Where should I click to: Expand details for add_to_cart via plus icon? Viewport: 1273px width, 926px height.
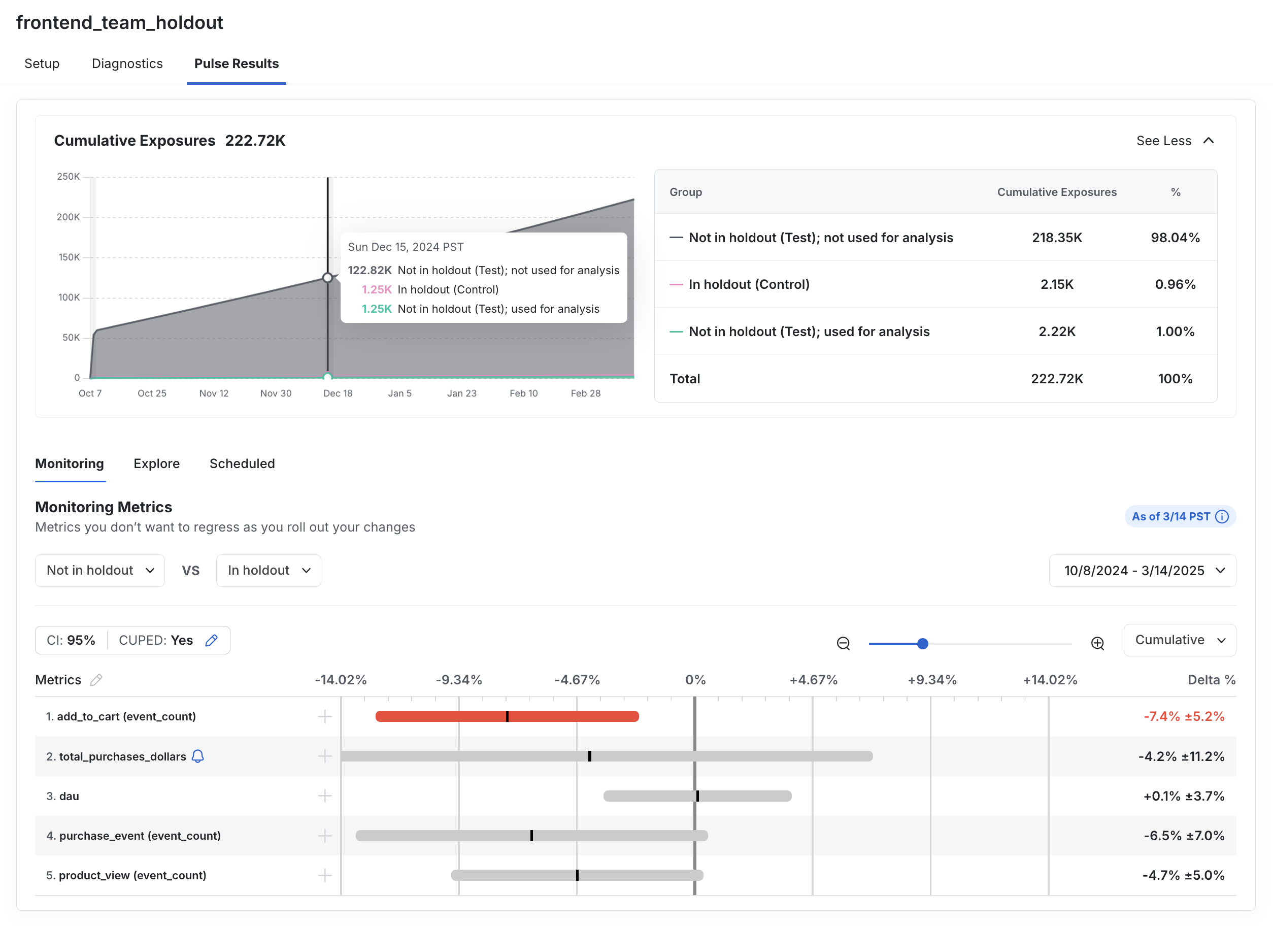pyautogui.click(x=324, y=716)
